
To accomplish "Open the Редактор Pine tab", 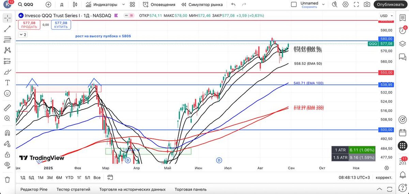I will (x=34, y=189).
